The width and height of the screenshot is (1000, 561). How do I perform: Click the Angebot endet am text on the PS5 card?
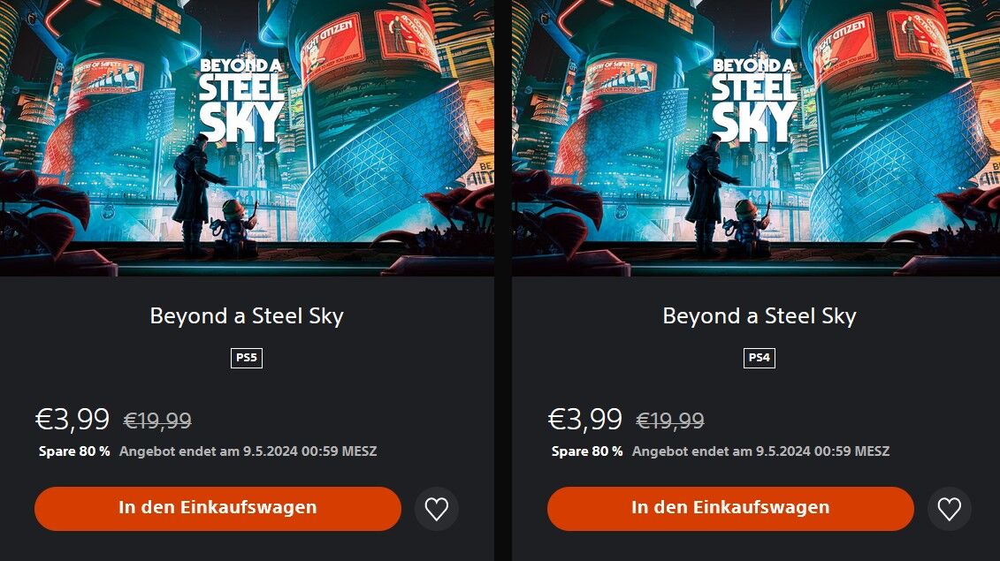(248, 451)
